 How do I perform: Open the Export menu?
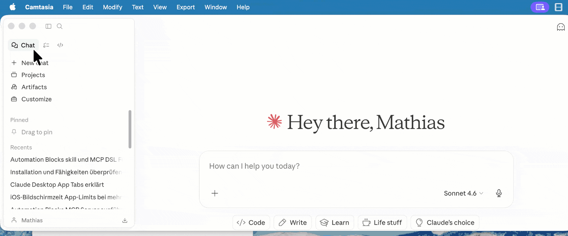pos(186,7)
